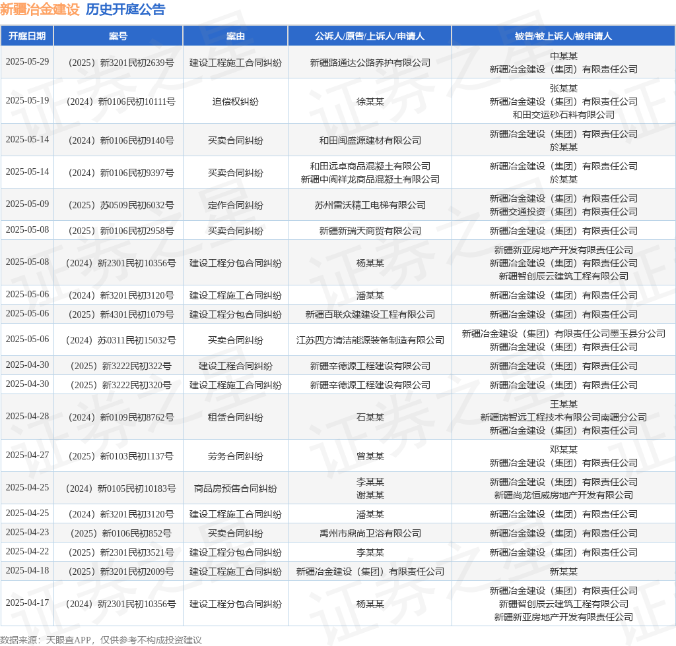Select the date 2025-05-29

pyautogui.click(x=27, y=61)
